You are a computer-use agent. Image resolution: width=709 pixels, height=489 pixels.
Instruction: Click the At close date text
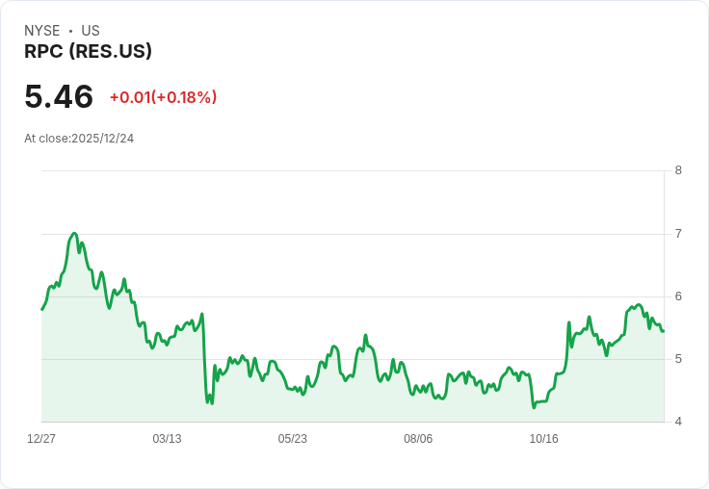click(79, 139)
